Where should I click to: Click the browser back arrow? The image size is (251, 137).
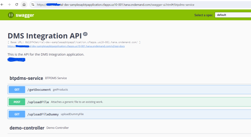coord(2,5)
